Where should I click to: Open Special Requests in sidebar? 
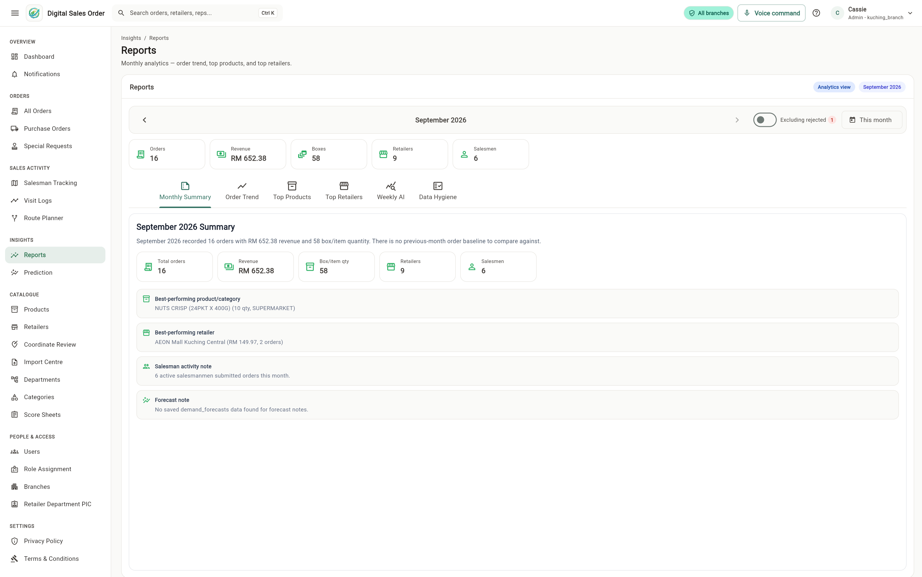click(x=55, y=146)
